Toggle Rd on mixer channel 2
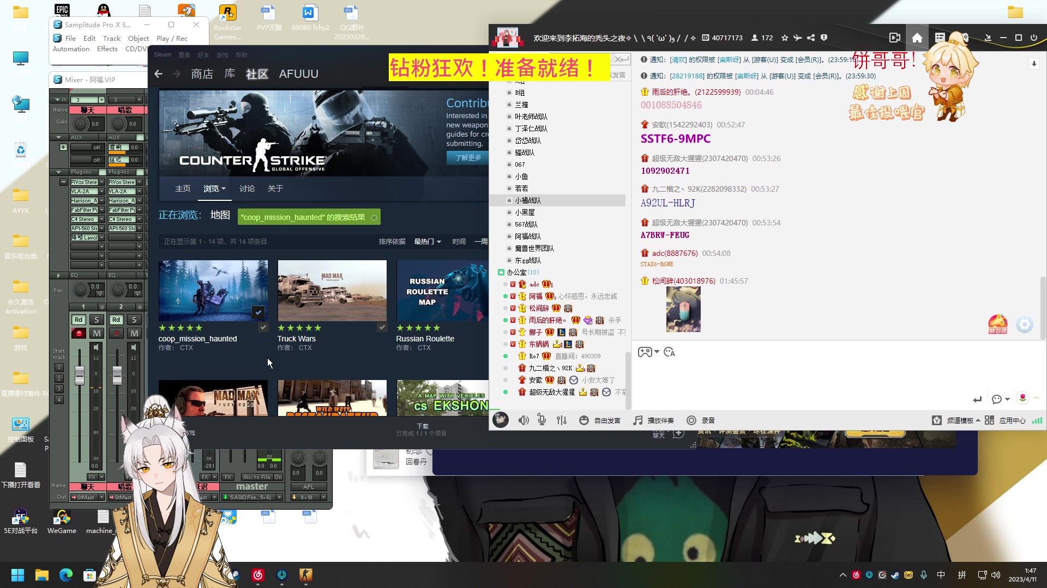The image size is (1047, 588). coord(116,320)
